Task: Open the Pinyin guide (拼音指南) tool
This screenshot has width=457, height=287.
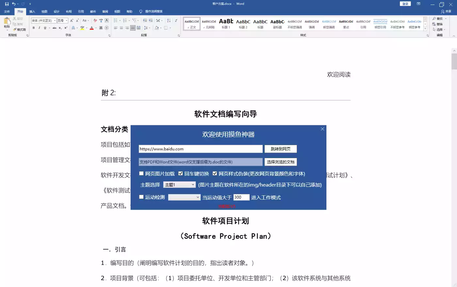Action: (101, 20)
